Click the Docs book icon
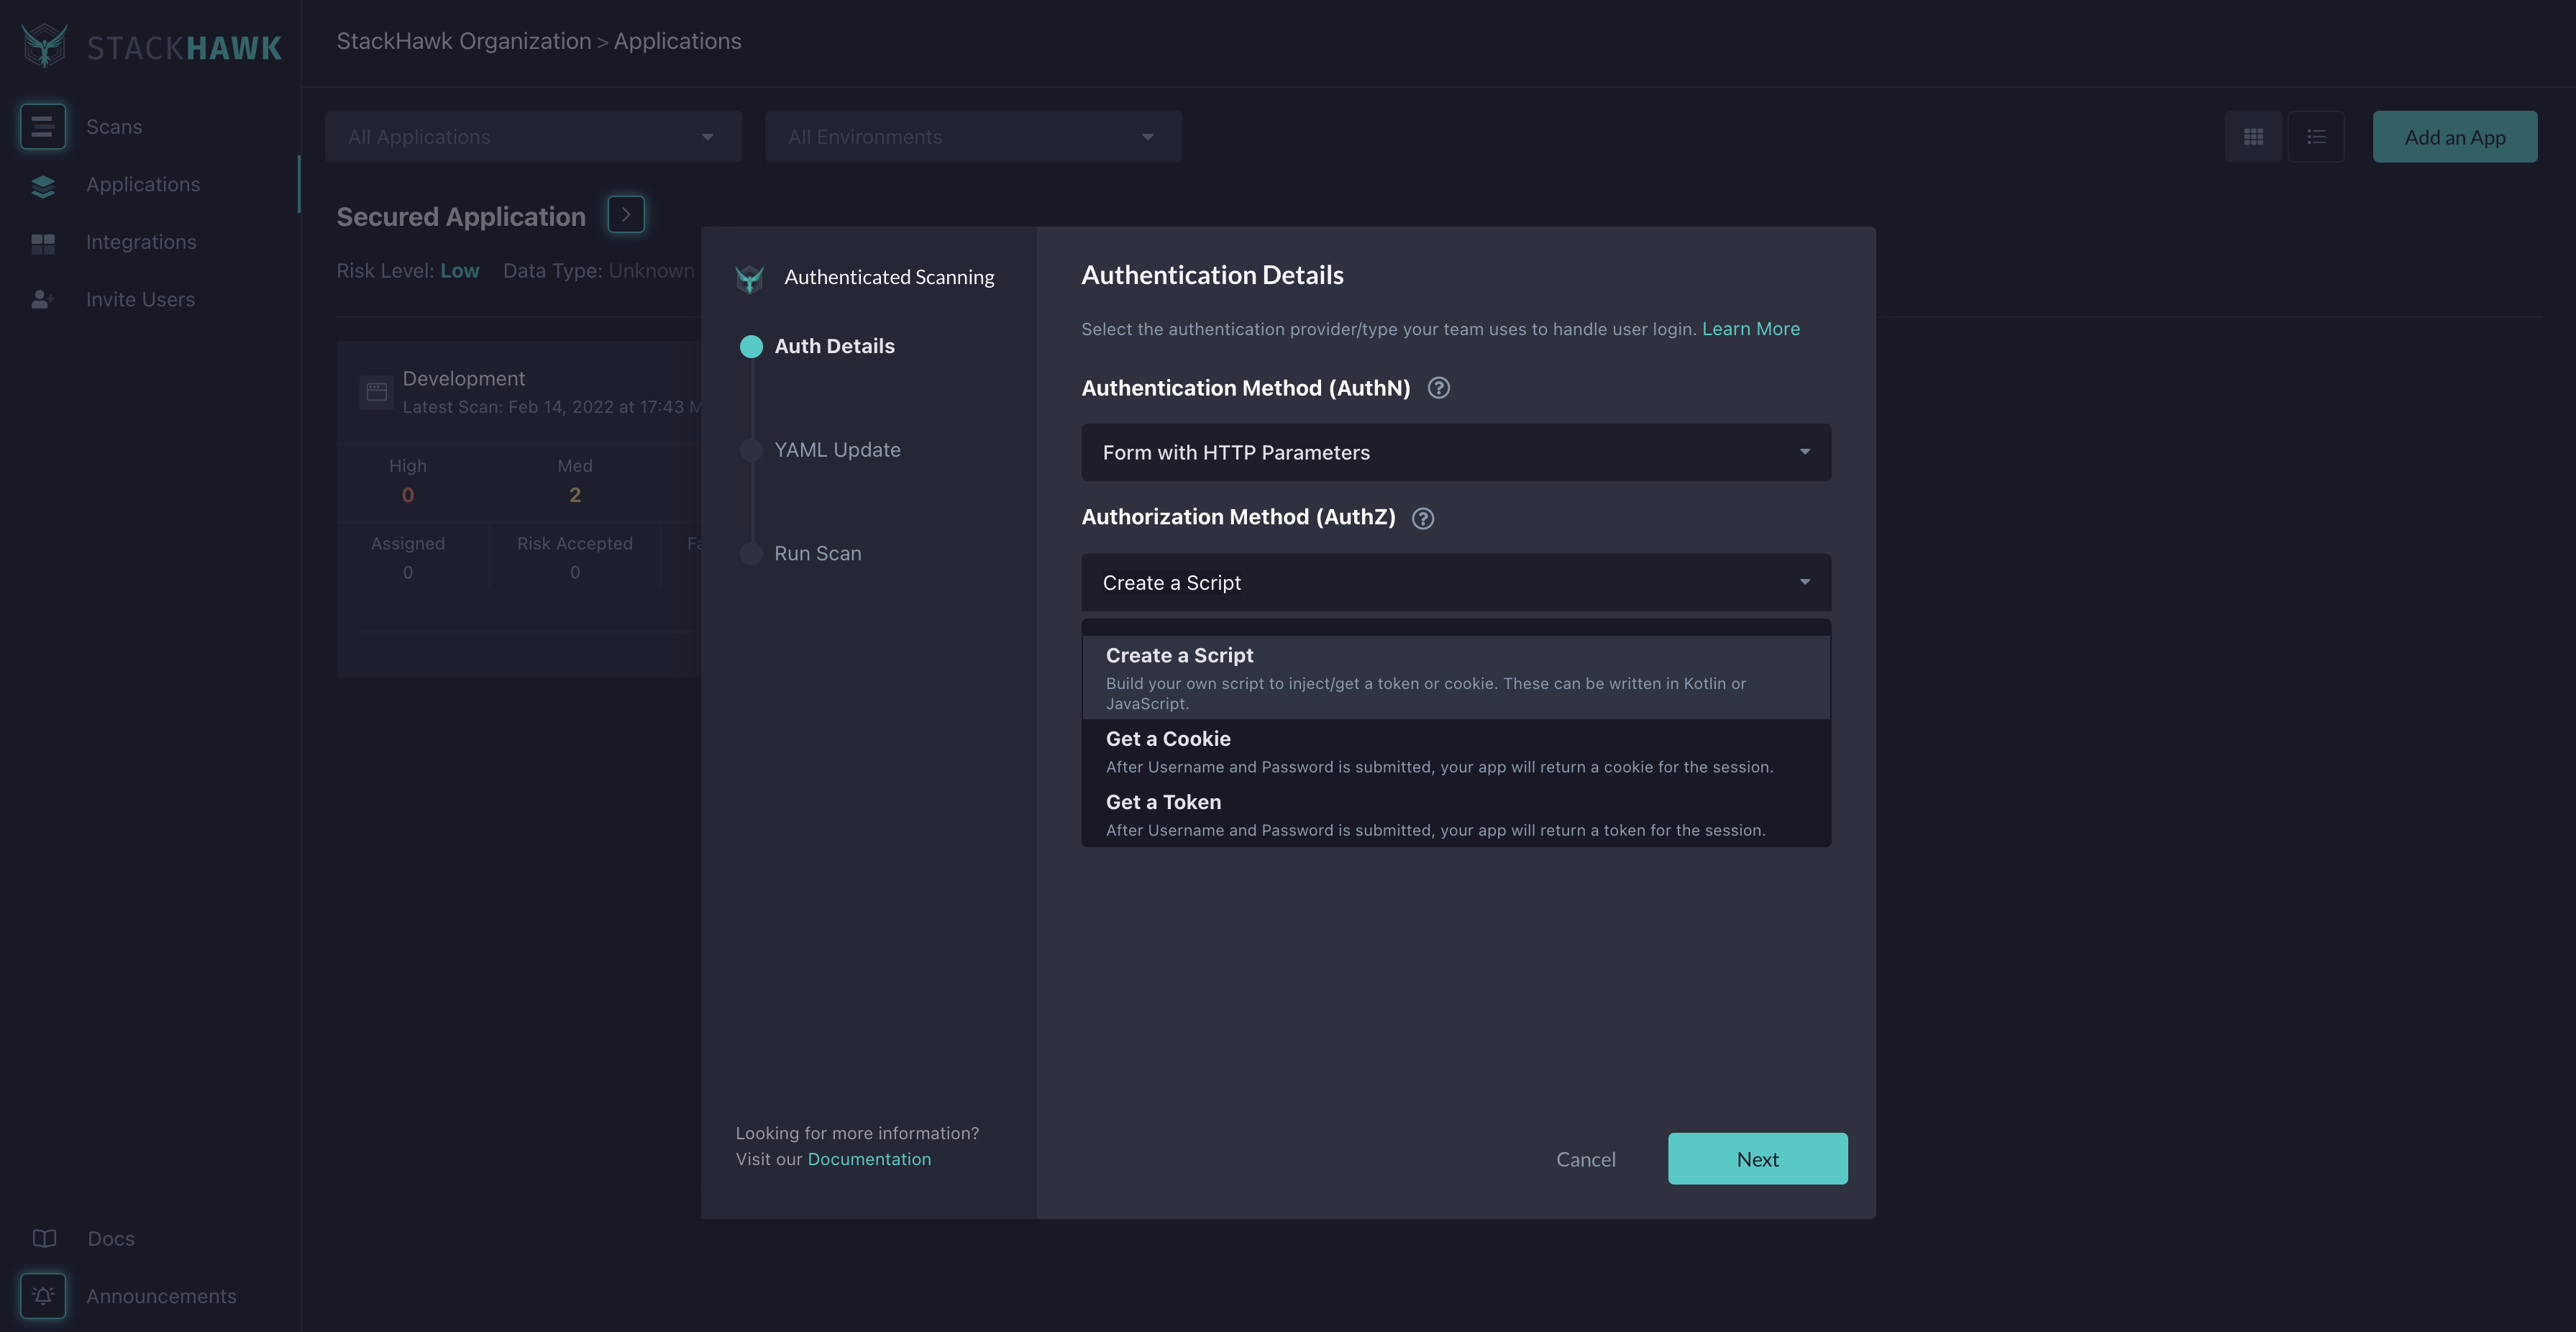Screen dimensions: 2576x1332 click(x=44, y=1239)
